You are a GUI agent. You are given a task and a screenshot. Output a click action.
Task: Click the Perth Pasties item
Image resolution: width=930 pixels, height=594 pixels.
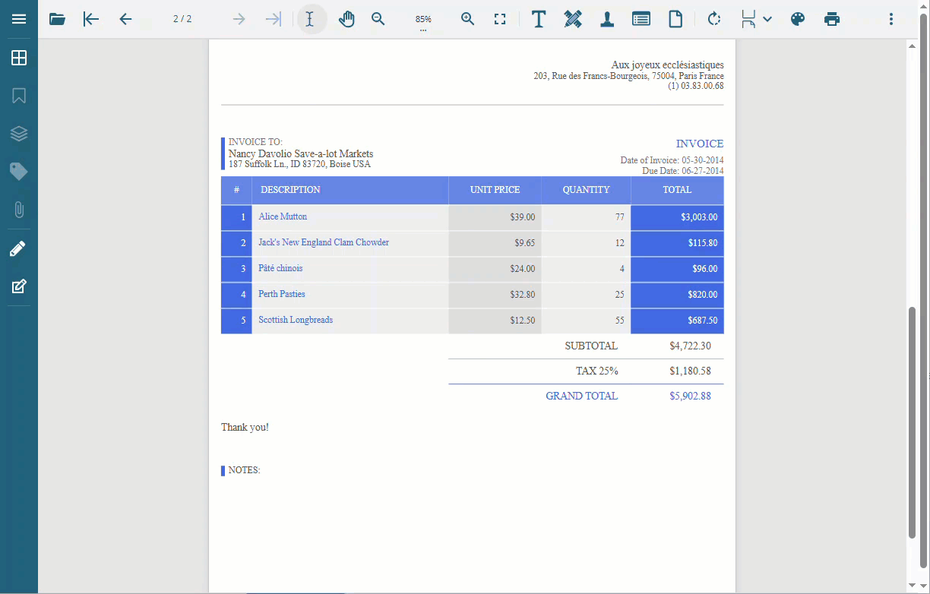[x=282, y=294]
